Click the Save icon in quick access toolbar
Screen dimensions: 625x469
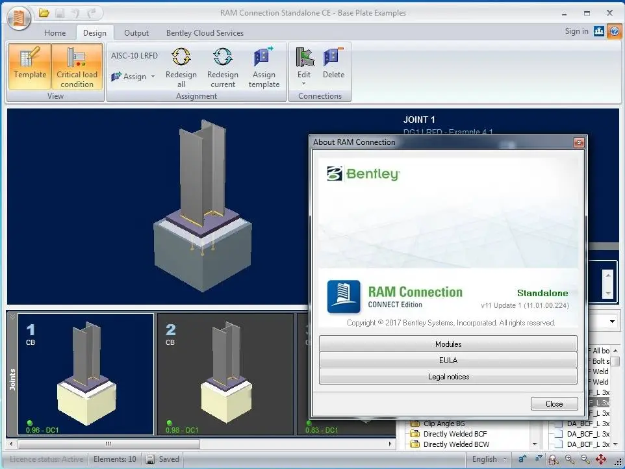tap(60, 13)
